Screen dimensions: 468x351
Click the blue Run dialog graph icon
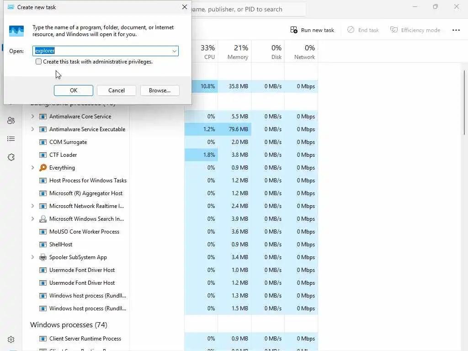point(16,31)
